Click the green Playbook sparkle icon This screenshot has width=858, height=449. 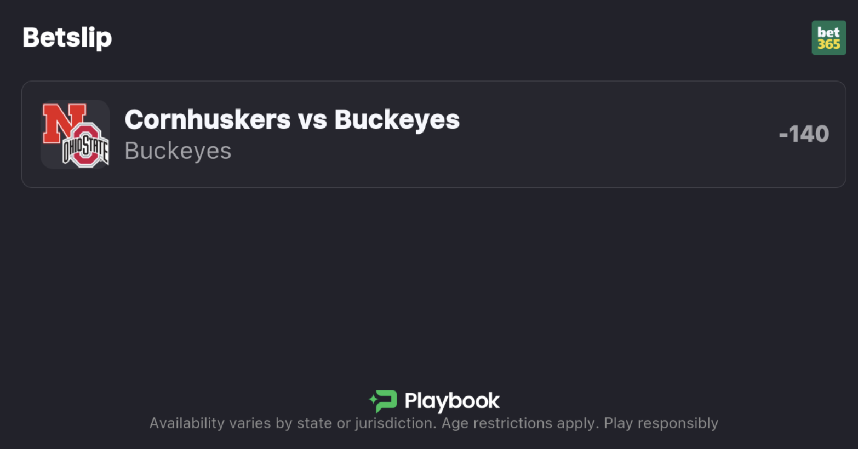[384, 401]
